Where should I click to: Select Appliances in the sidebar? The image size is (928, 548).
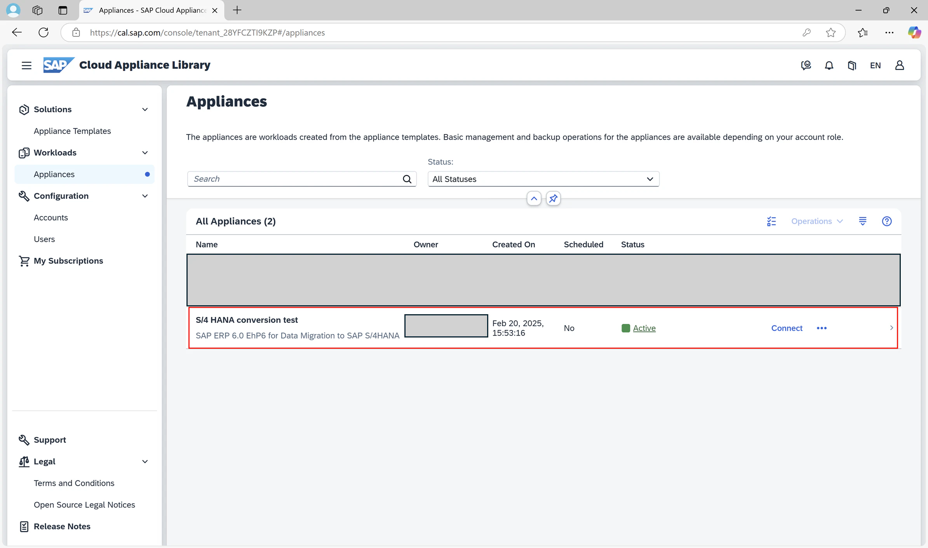coord(85,174)
